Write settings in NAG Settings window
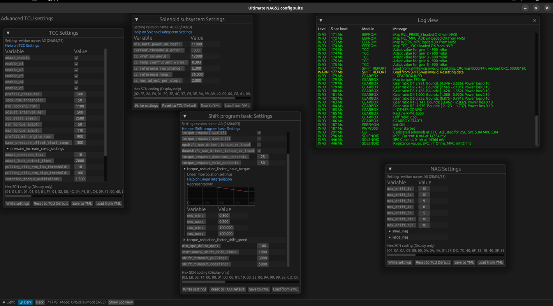553x306 pixels. click(400, 262)
